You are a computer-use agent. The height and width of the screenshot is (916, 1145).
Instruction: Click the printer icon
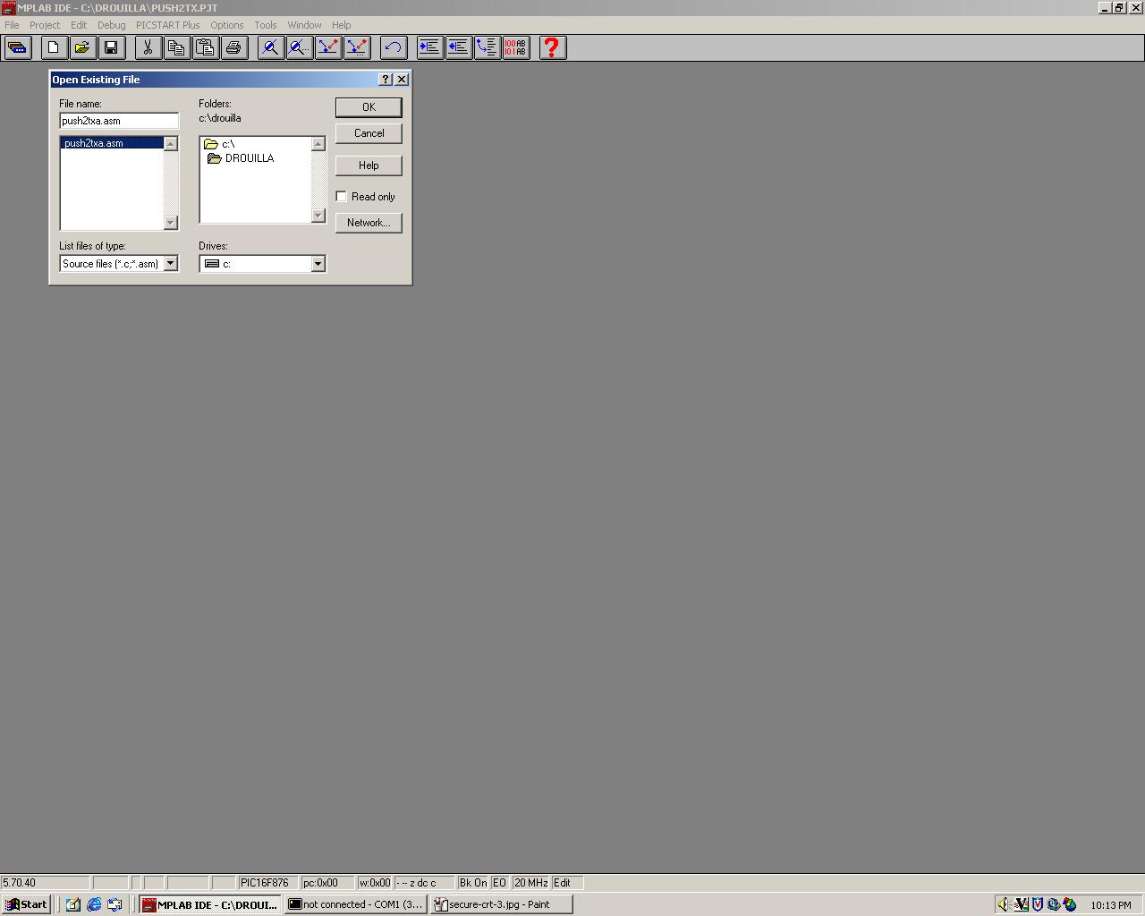point(234,47)
